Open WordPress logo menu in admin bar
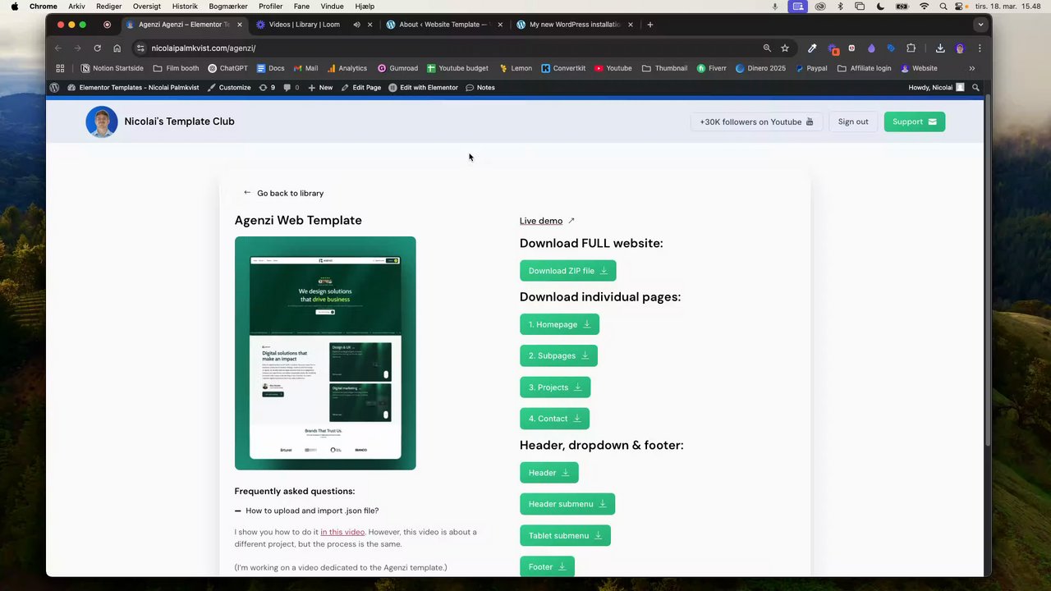1051x591 pixels. pos(54,87)
